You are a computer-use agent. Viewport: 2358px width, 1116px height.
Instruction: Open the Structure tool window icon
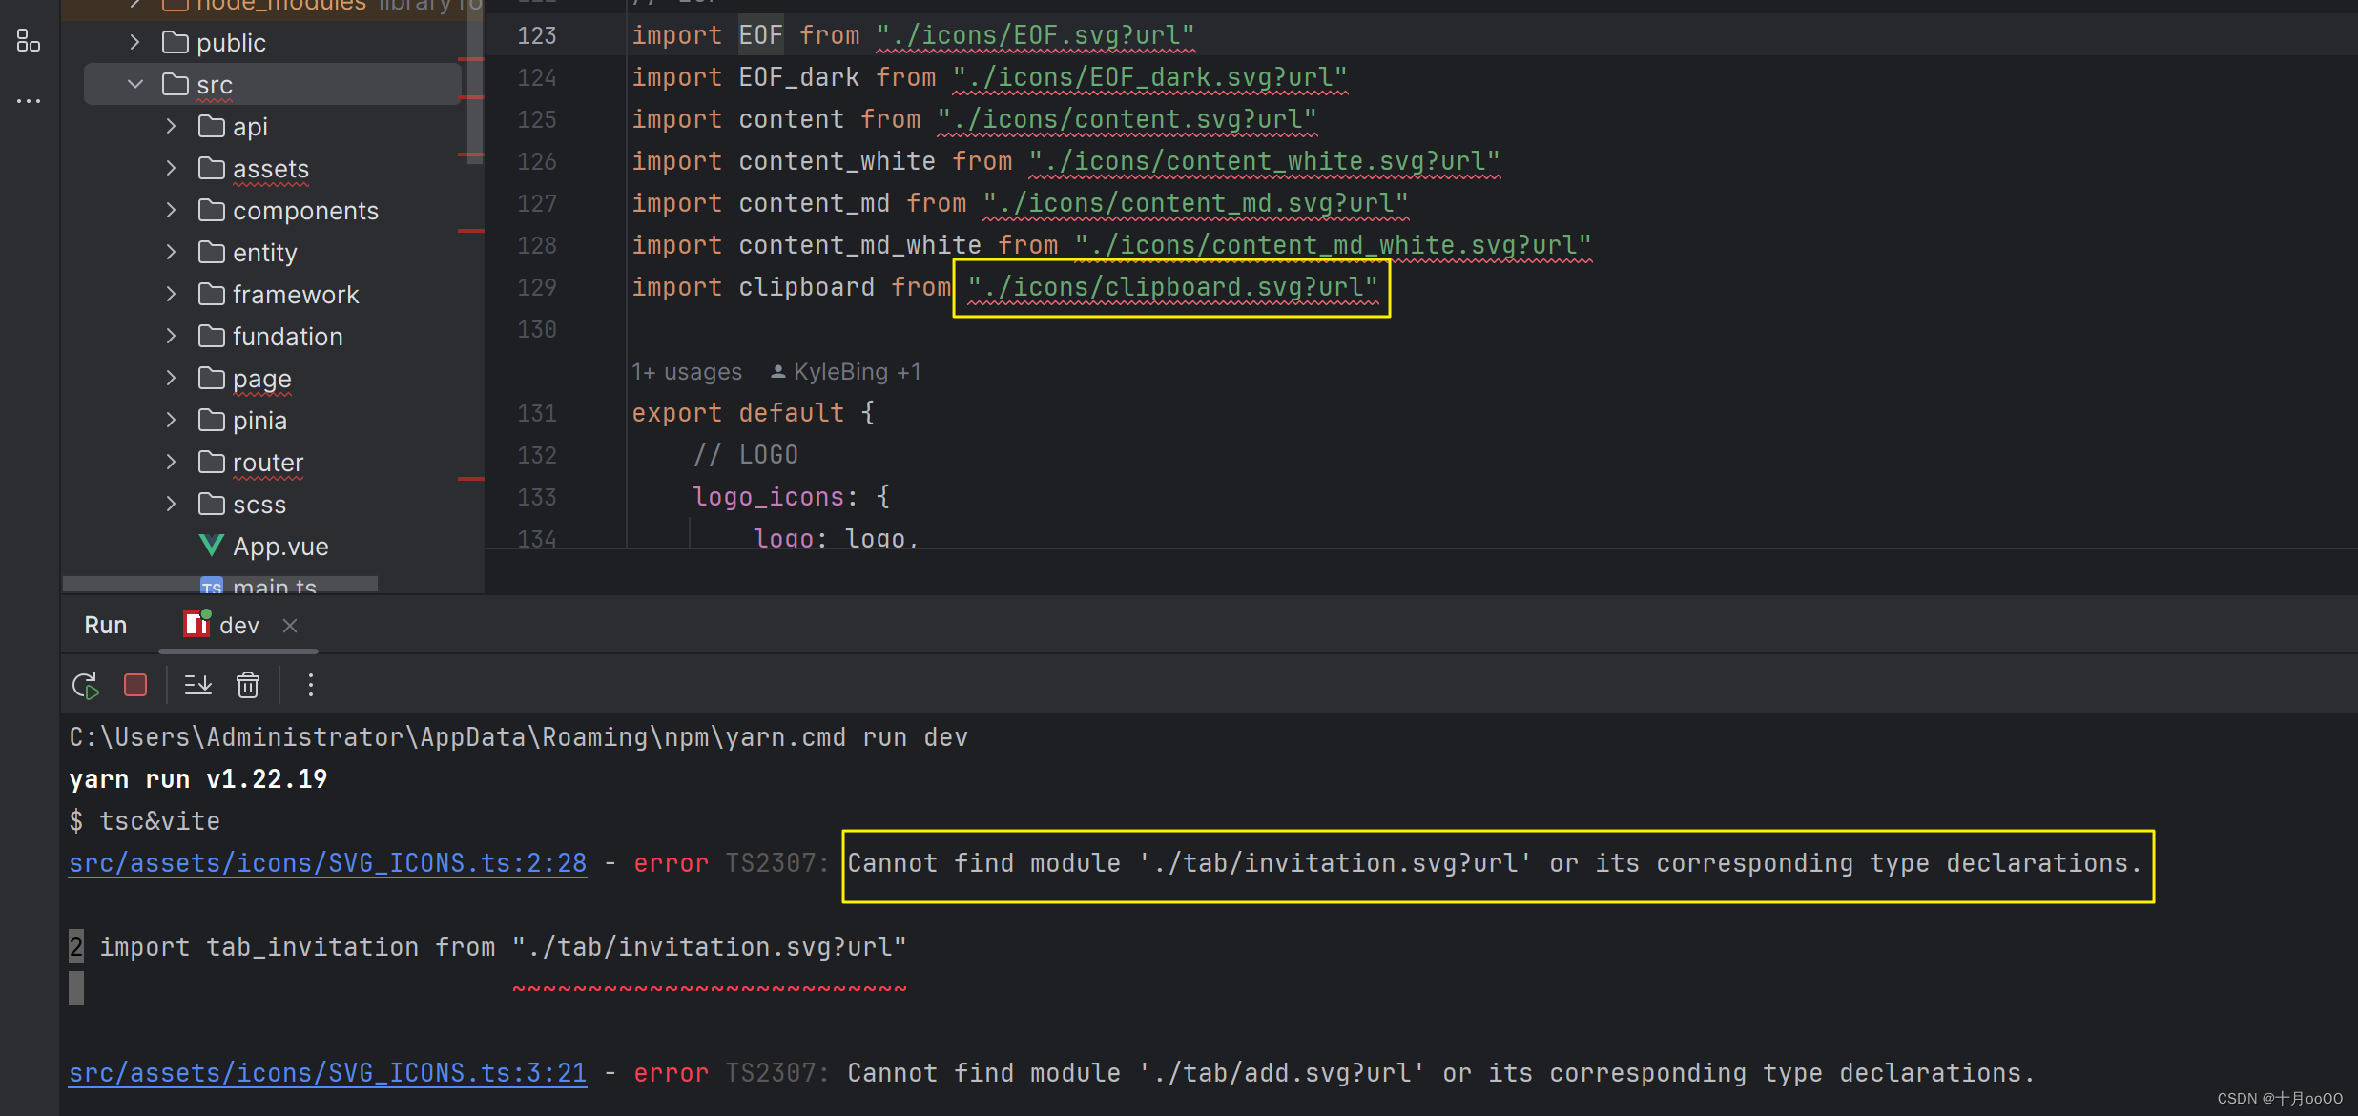pyautogui.click(x=28, y=41)
